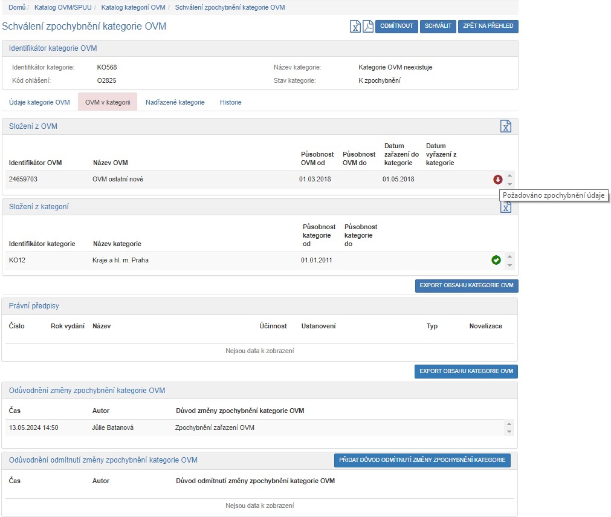611x517 pixels.
Task: Click red invalidation icon on OVM row 24659703
Action: (x=497, y=180)
